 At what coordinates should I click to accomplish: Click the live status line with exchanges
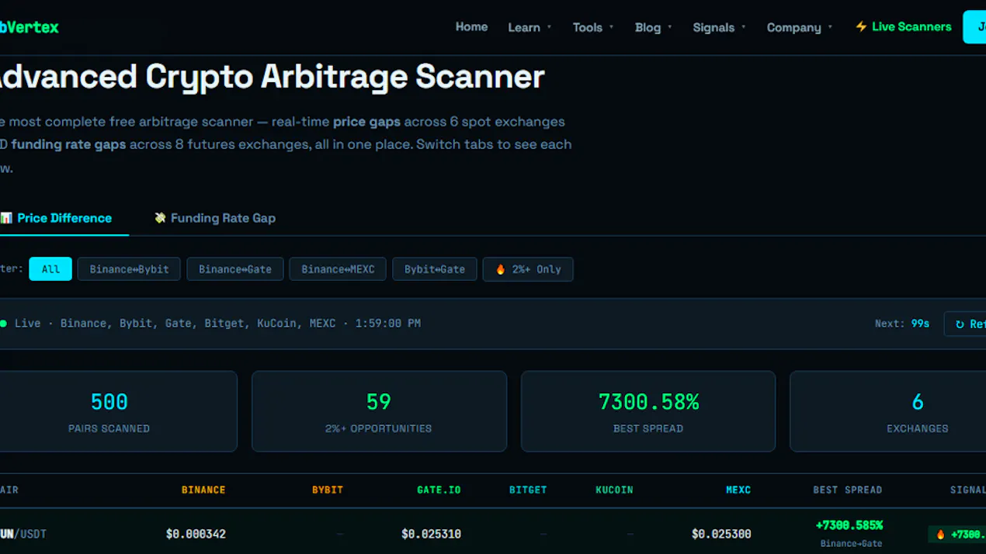click(x=210, y=324)
